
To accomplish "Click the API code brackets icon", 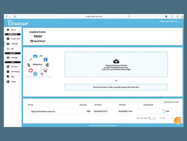I will (x=8, y=49).
